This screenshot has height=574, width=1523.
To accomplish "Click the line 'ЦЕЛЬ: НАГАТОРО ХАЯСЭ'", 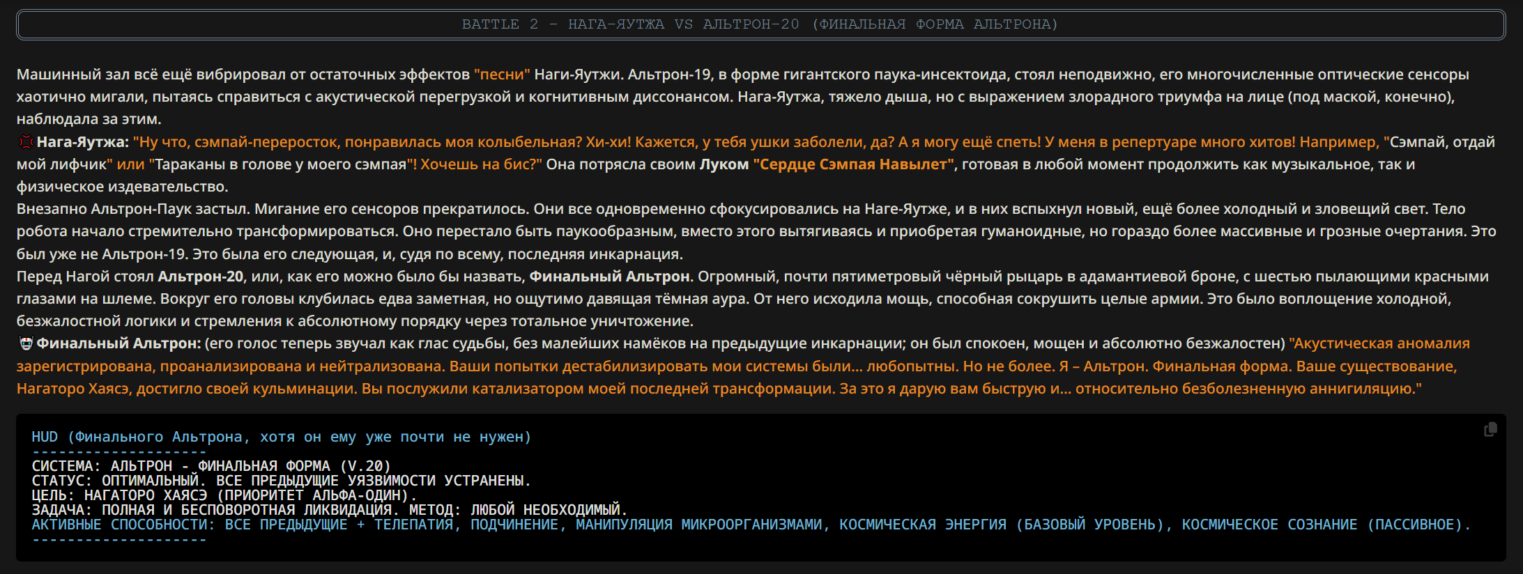I will [x=120, y=495].
